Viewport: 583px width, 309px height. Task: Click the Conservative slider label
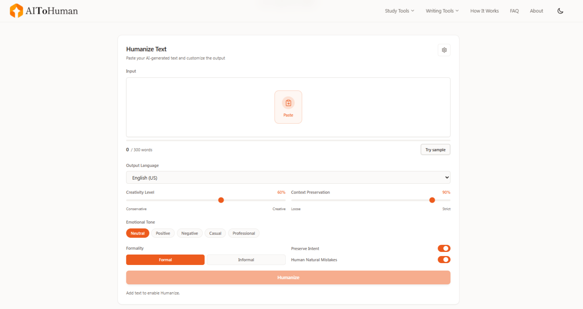click(x=136, y=209)
